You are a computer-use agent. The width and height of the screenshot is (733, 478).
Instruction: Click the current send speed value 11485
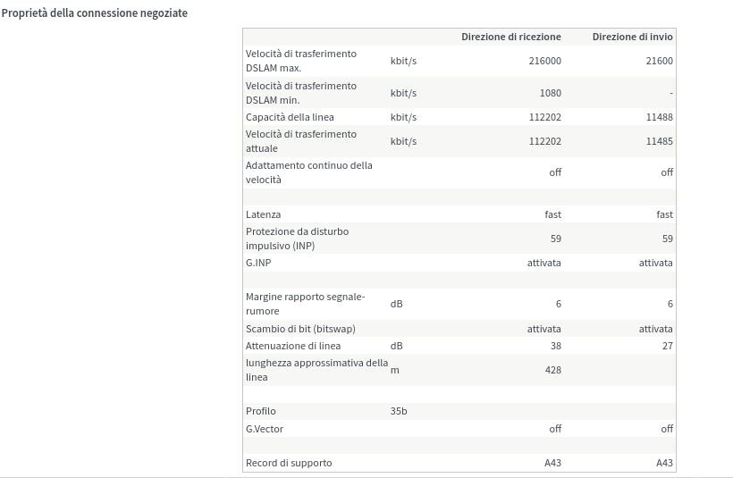[659, 141]
